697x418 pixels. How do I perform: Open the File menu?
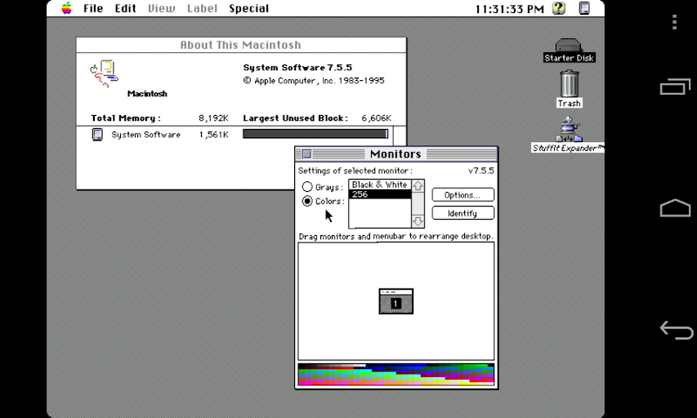coord(93,8)
